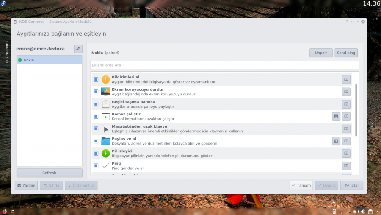Open the info button for Pil izleyici

point(346,154)
